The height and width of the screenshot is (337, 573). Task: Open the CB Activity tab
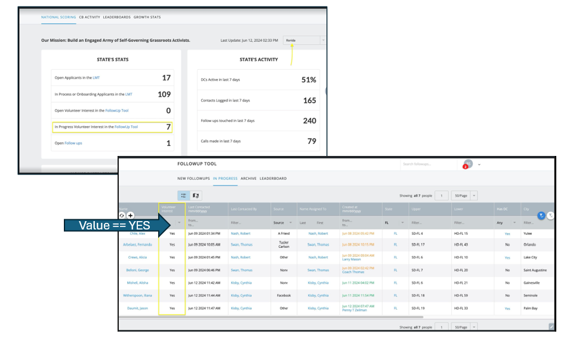click(90, 17)
